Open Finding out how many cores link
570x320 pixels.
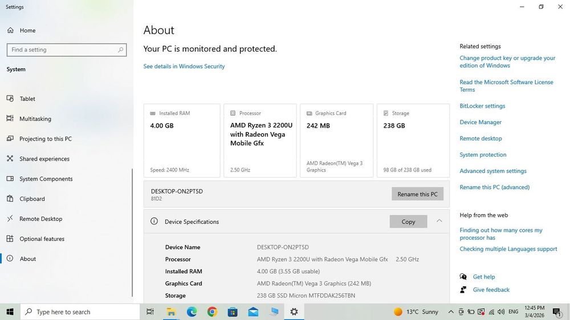[x=501, y=234]
